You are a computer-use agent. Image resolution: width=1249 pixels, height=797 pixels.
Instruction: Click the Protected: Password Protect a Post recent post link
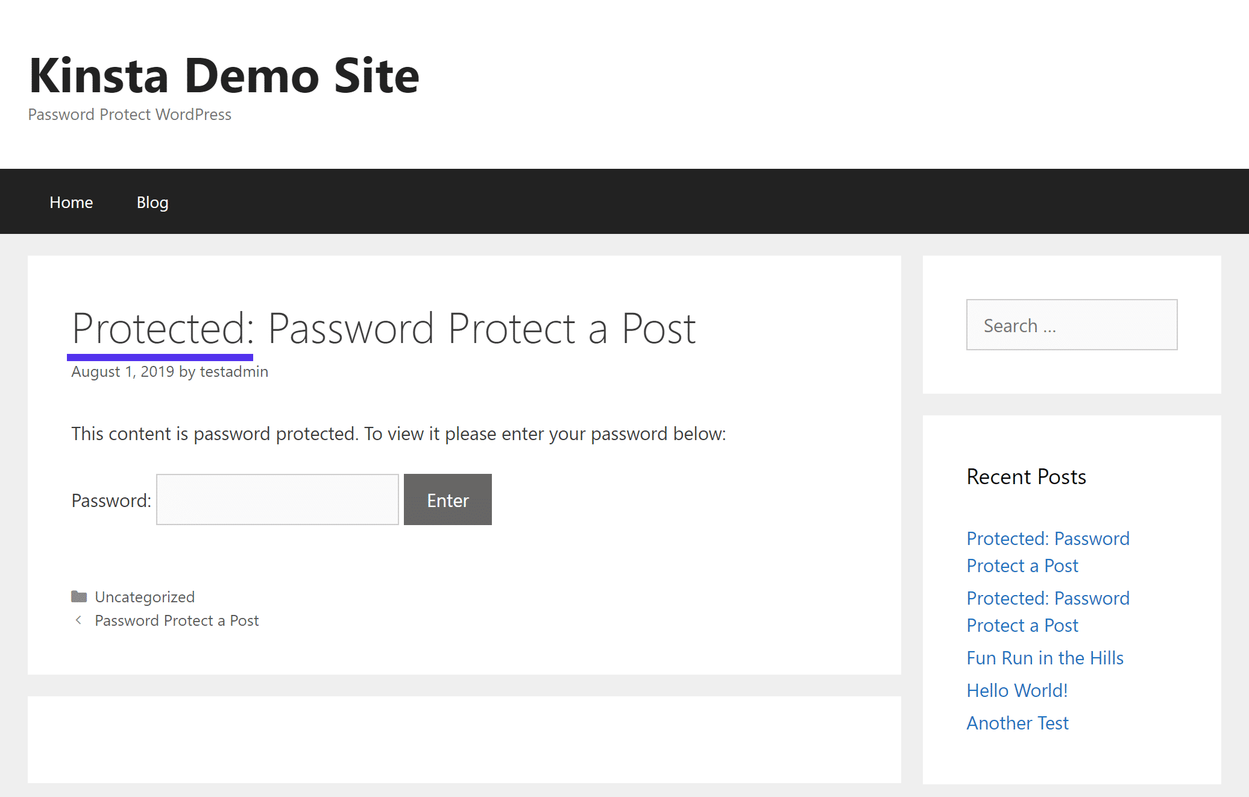click(1048, 550)
